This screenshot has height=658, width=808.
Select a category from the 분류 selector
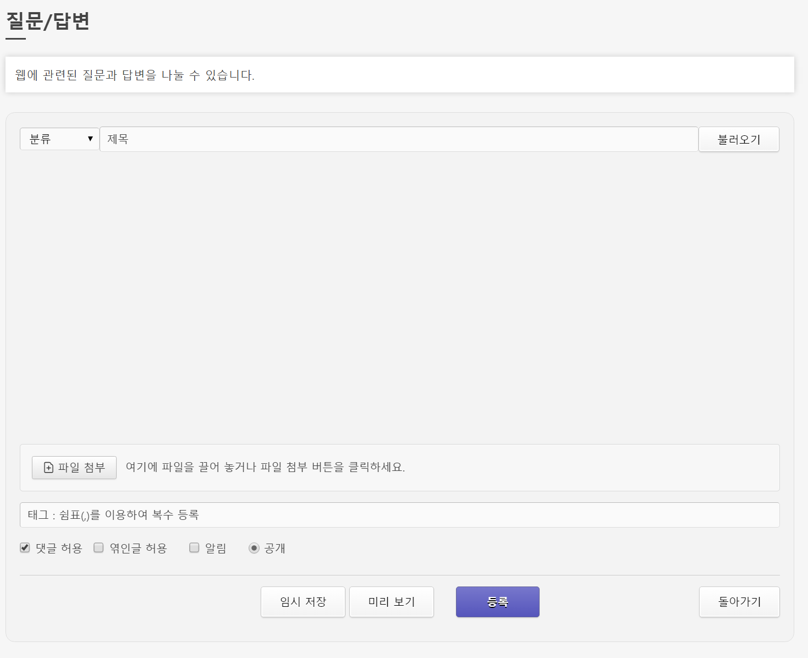coord(59,139)
